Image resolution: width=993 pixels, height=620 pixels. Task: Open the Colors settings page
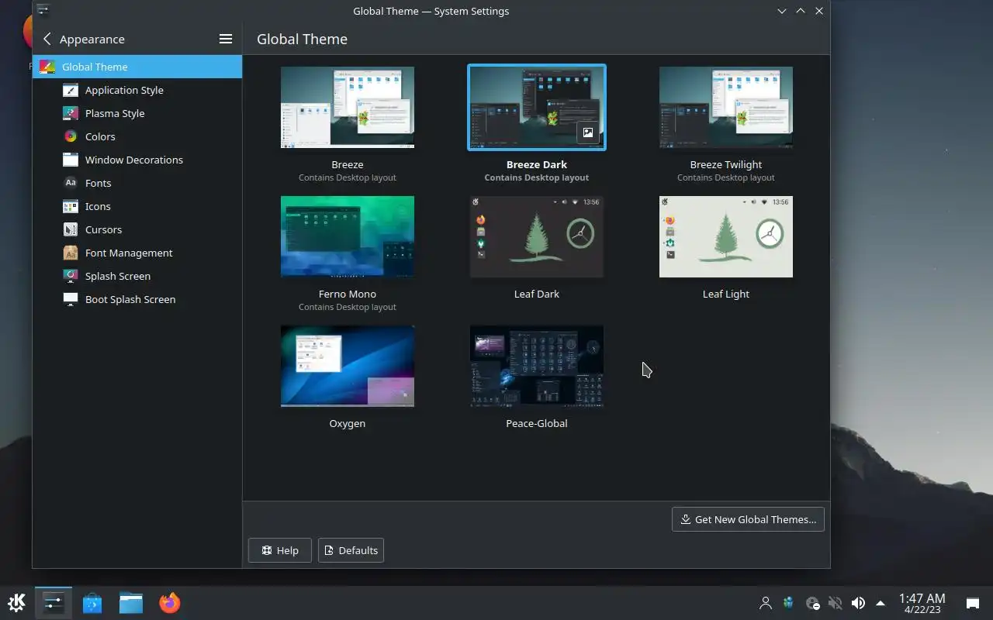pyautogui.click(x=137, y=136)
